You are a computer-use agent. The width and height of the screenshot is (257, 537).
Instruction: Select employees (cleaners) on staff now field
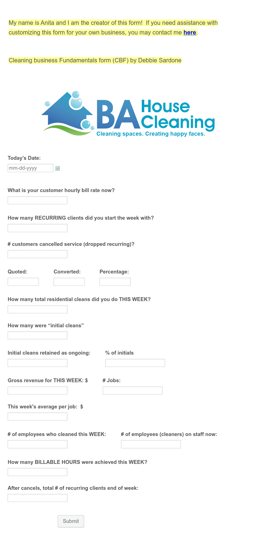(x=151, y=444)
